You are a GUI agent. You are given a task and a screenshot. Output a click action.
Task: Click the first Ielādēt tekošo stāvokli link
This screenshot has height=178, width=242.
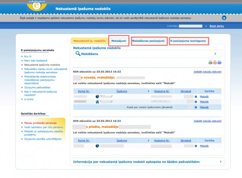208,72
